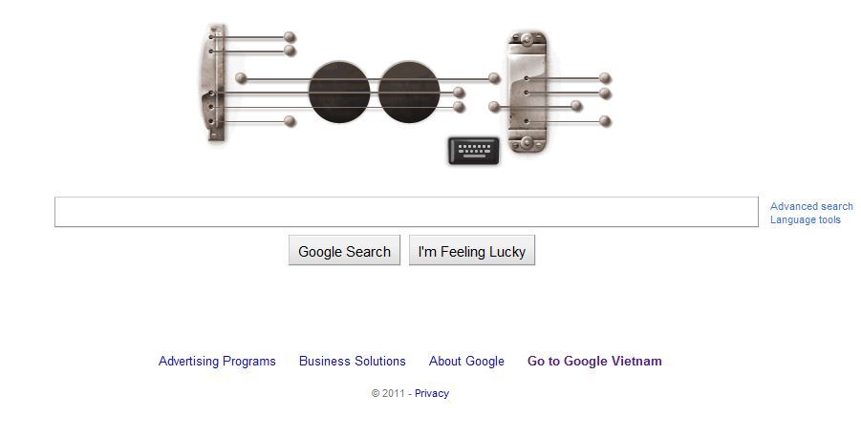Click the right black sound hole circle
The width and height of the screenshot is (861, 437).
click(409, 93)
